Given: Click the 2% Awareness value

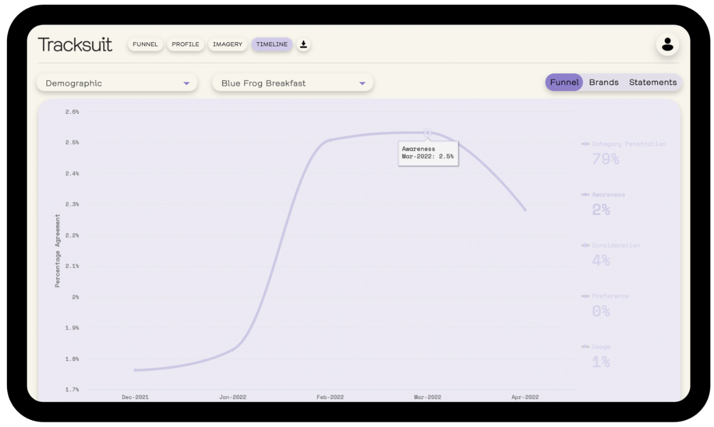Looking at the screenshot, I should pos(601,210).
